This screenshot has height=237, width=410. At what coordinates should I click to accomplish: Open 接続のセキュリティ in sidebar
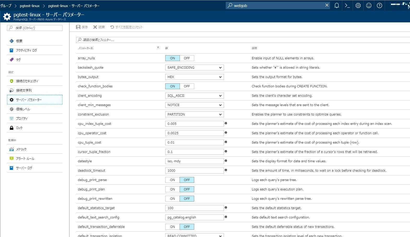(27, 81)
